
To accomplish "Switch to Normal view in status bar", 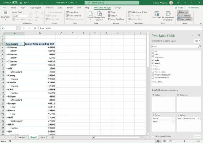I will click(158, 141).
